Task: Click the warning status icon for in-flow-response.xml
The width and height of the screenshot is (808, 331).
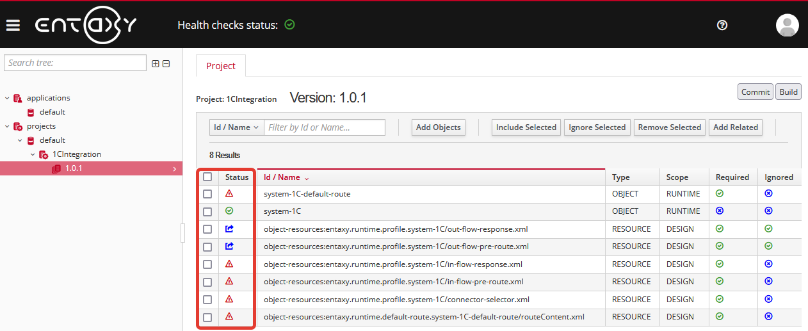Action: [229, 264]
